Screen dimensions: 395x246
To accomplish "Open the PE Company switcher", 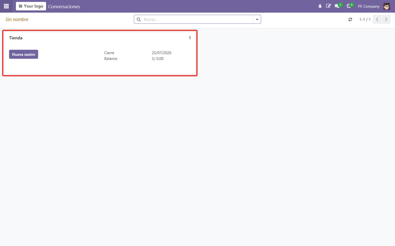I will 369,6.
